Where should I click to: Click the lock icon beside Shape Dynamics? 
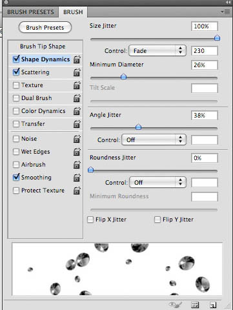click(77, 59)
